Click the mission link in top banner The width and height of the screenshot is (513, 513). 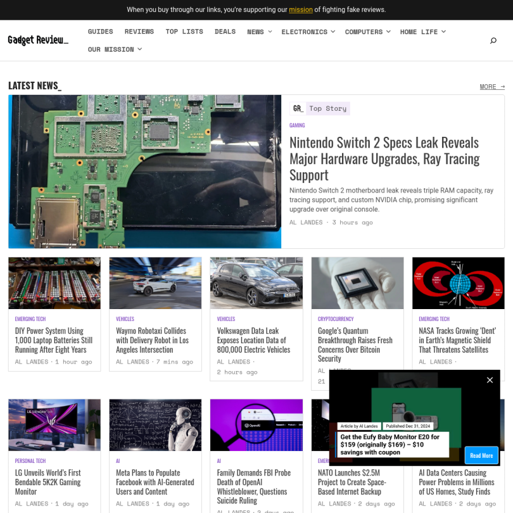[301, 9]
